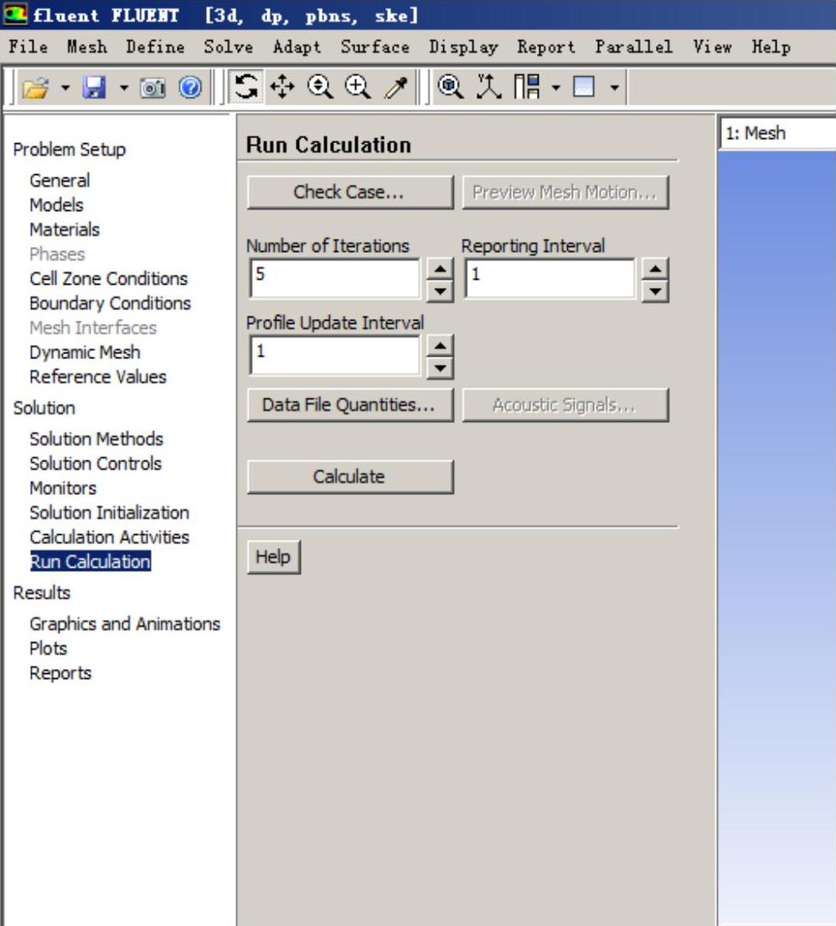Select Reference Values in the tree
This screenshot has height=926, width=836.
[98, 377]
